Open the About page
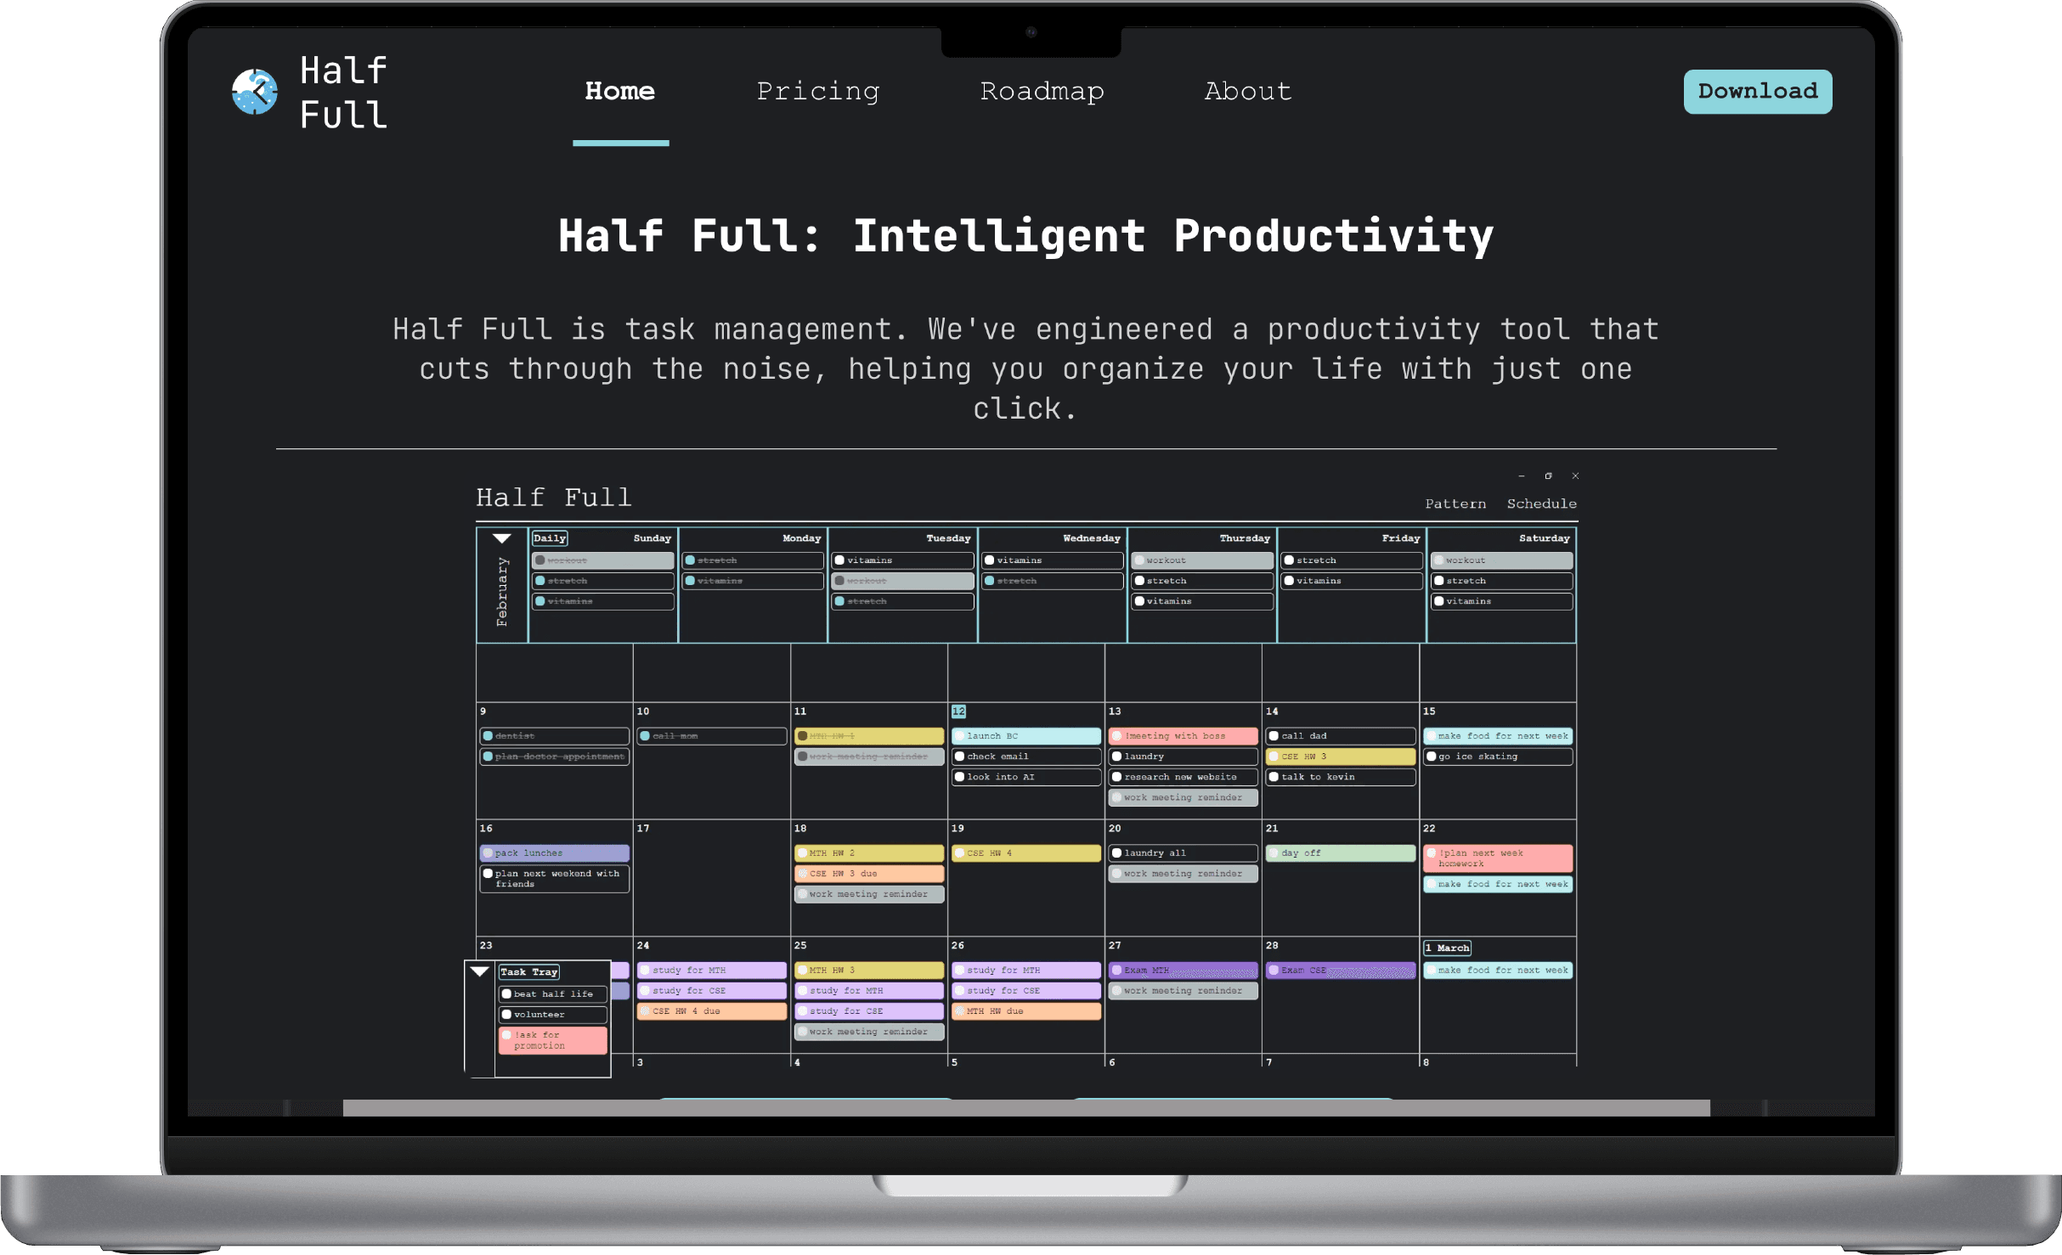The width and height of the screenshot is (2062, 1255). (x=1247, y=92)
